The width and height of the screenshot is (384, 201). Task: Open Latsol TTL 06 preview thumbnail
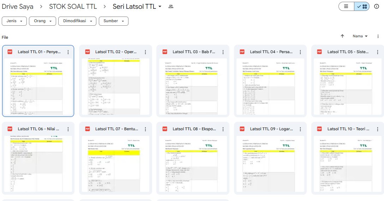click(x=38, y=164)
